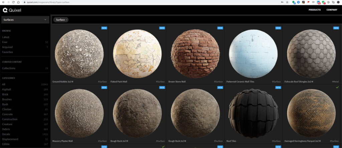Select the Debris category
342x148 pixels.
6,129
